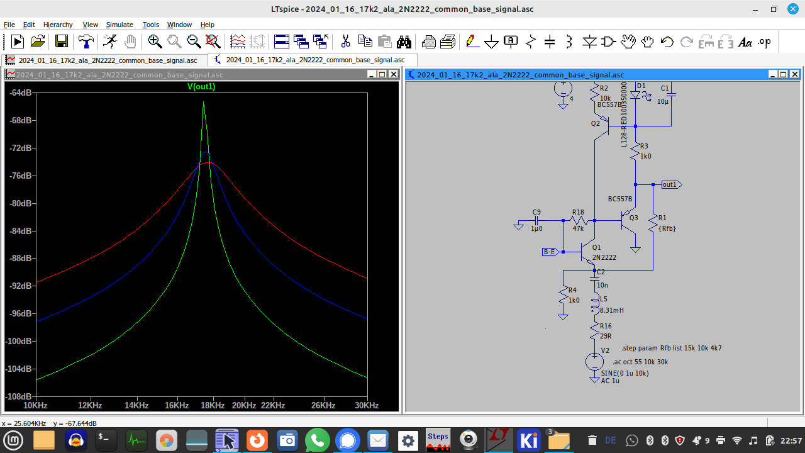The image size is (805, 453).
Task: Click the 2N2222 transistor Q1 label
Action: pos(604,257)
